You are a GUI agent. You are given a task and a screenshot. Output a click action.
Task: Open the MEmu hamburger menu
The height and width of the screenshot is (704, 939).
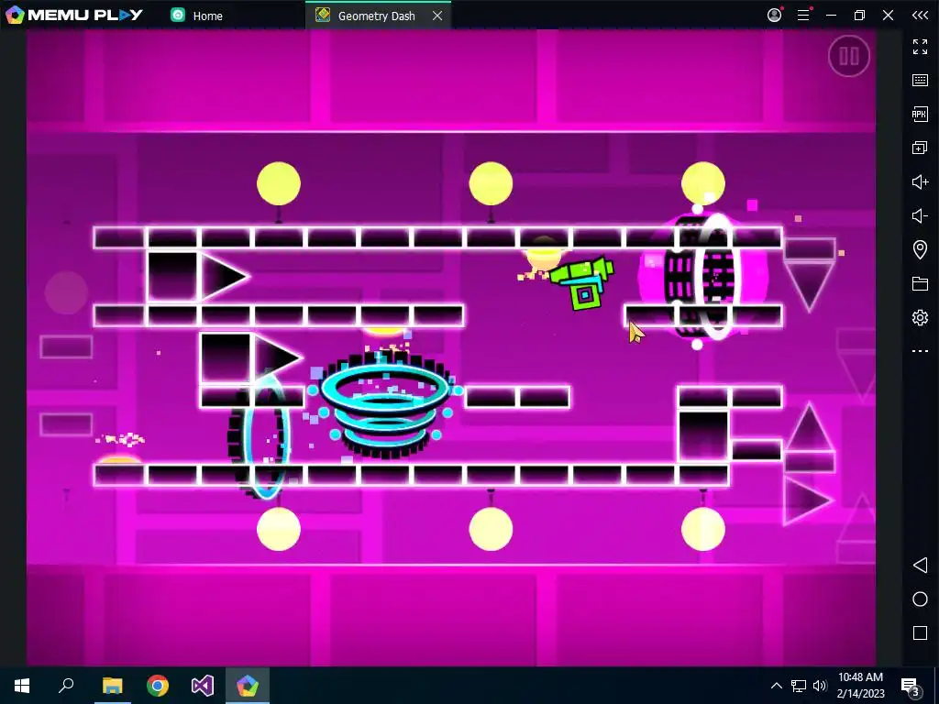[x=803, y=15]
